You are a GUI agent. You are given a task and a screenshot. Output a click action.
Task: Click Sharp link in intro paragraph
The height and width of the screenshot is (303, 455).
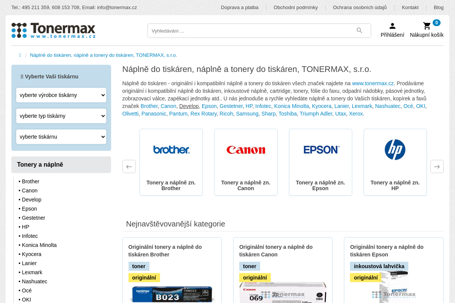268,114
